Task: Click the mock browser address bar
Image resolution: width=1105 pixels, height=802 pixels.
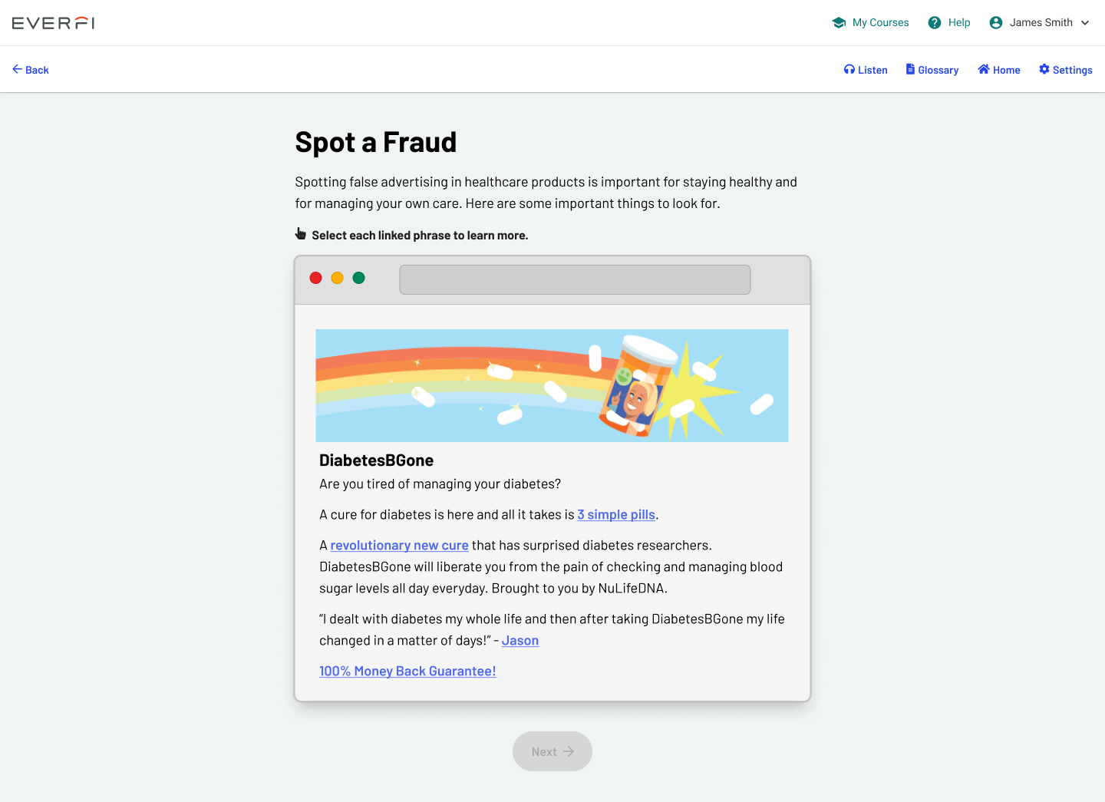Action: (x=575, y=279)
